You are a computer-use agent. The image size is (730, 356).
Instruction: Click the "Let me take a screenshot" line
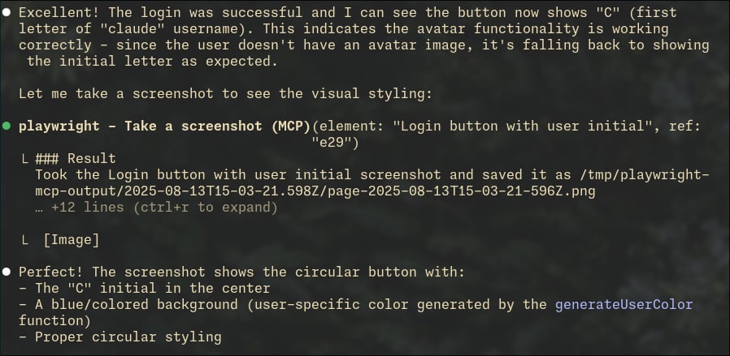pyautogui.click(x=226, y=94)
